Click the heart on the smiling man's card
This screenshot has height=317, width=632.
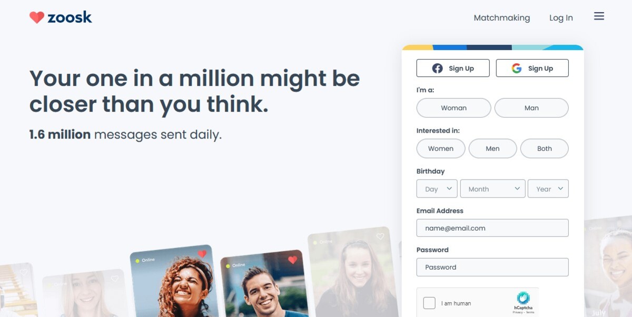[293, 260]
